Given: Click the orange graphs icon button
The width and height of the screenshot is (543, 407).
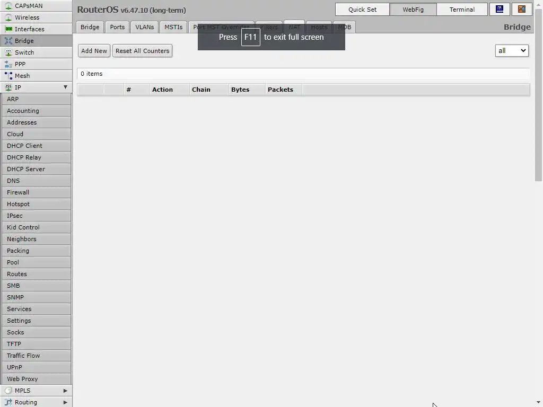Looking at the screenshot, I should pyautogui.click(x=522, y=10).
